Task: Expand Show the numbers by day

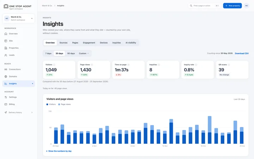Action: pyautogui.click(x=59, y=151)
